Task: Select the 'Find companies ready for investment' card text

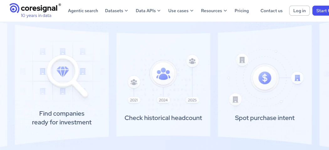Action: (62, 118)
